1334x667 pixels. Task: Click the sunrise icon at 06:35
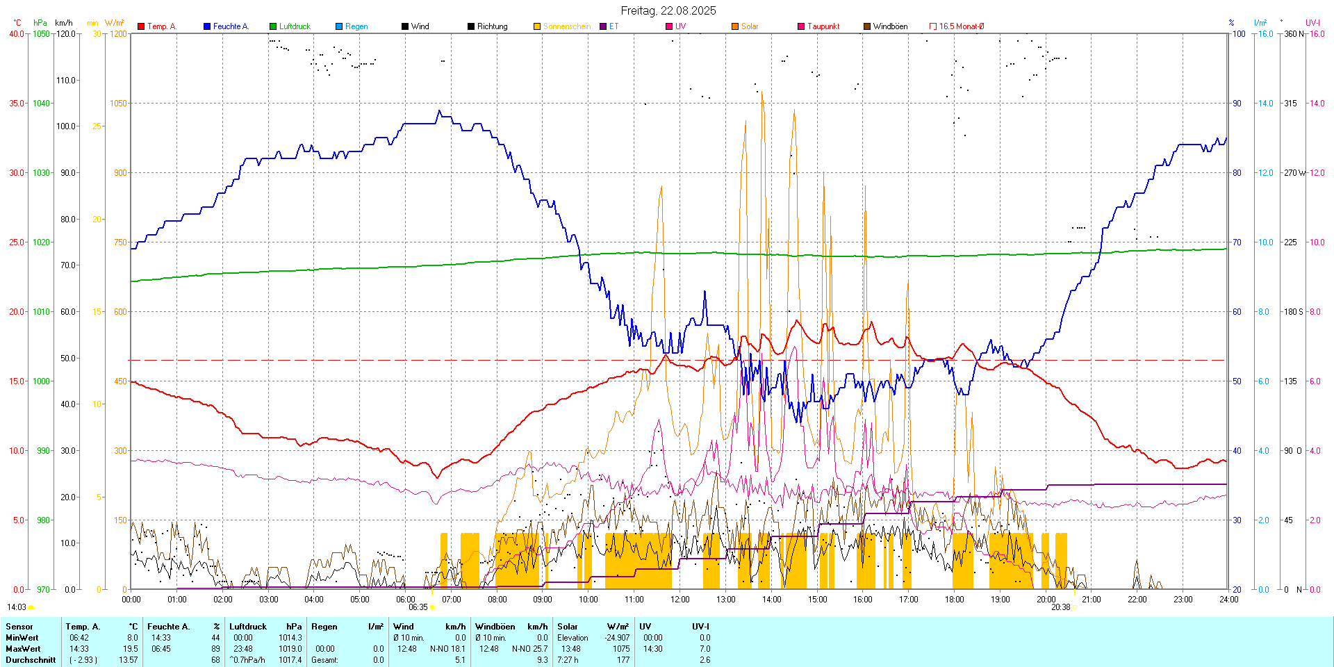[432, 607]
